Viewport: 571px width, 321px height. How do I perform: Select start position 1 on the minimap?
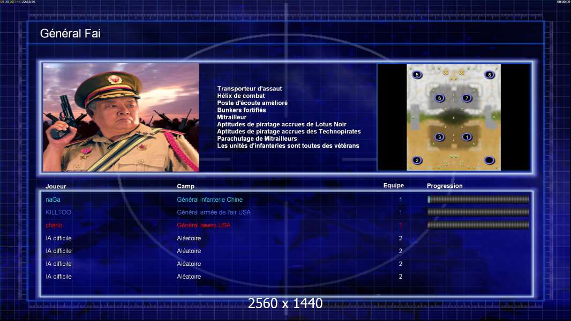pyautogui.click(x=467, y=137)
